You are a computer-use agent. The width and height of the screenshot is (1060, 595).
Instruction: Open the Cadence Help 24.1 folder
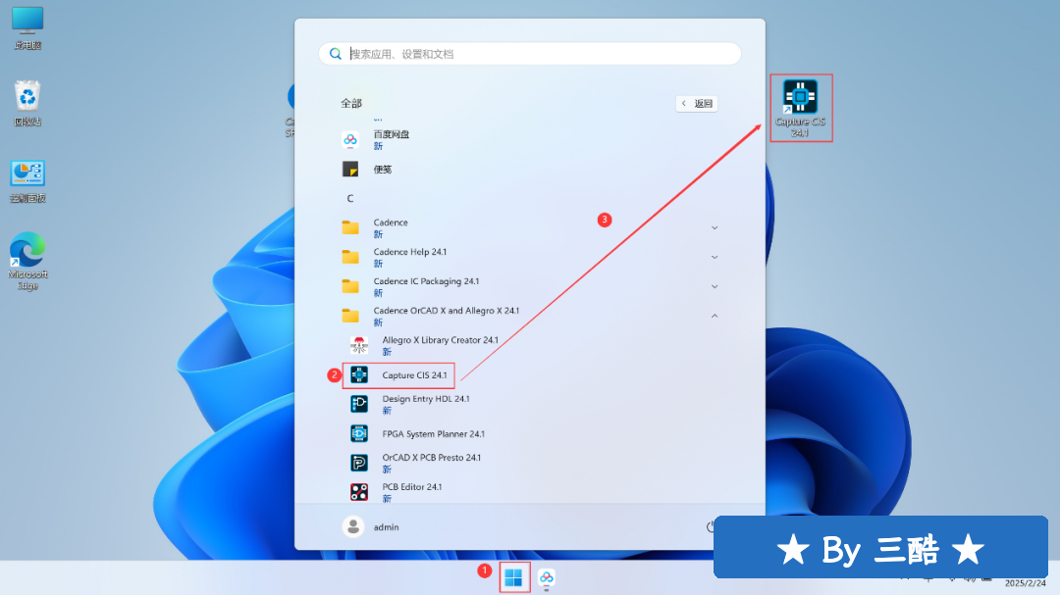tap(530, 258)
